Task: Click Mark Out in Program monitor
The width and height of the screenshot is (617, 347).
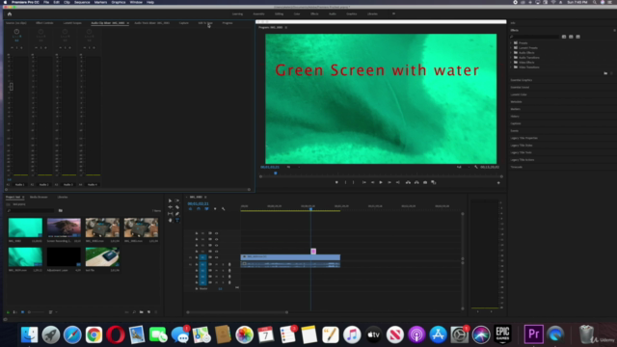Action: click(x=354, y=182)
